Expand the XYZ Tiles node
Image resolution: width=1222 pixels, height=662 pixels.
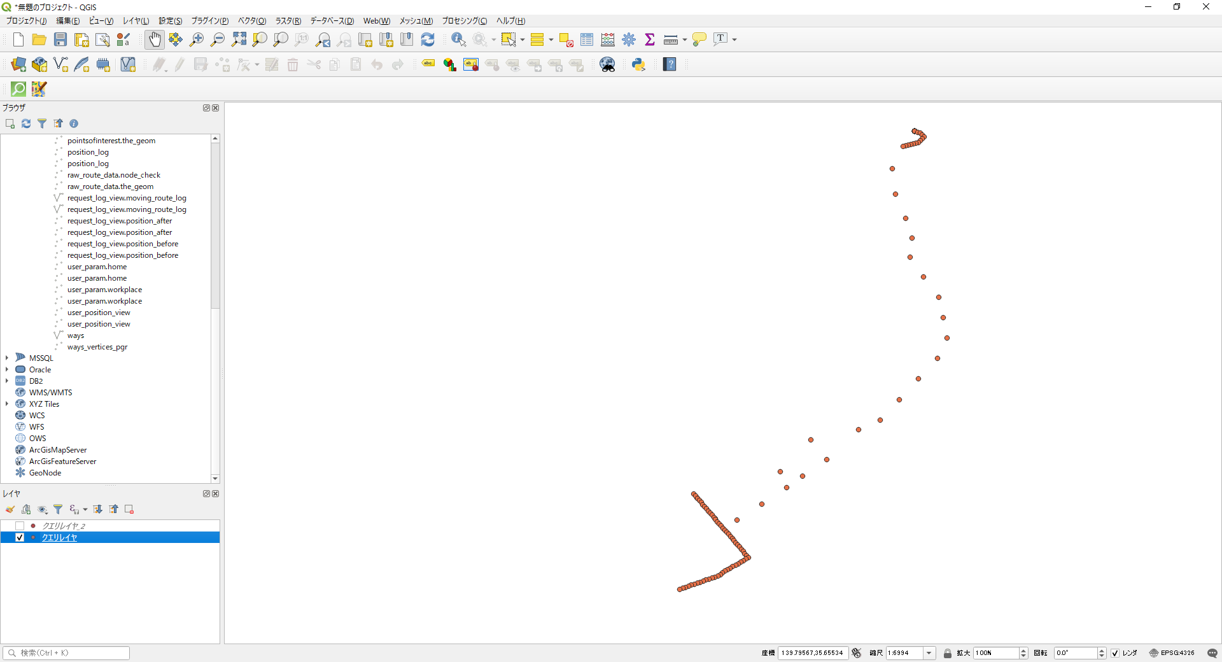click(7, 404)
